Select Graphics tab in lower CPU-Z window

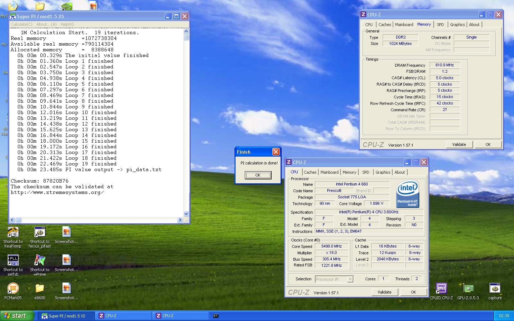click(383, 172)
